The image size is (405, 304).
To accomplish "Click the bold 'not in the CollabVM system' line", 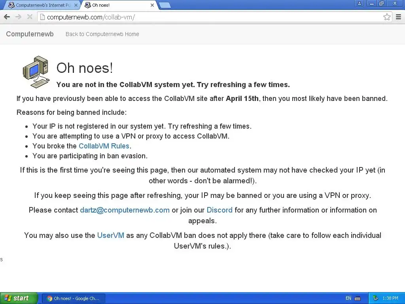I will click(x=173, y=85).
